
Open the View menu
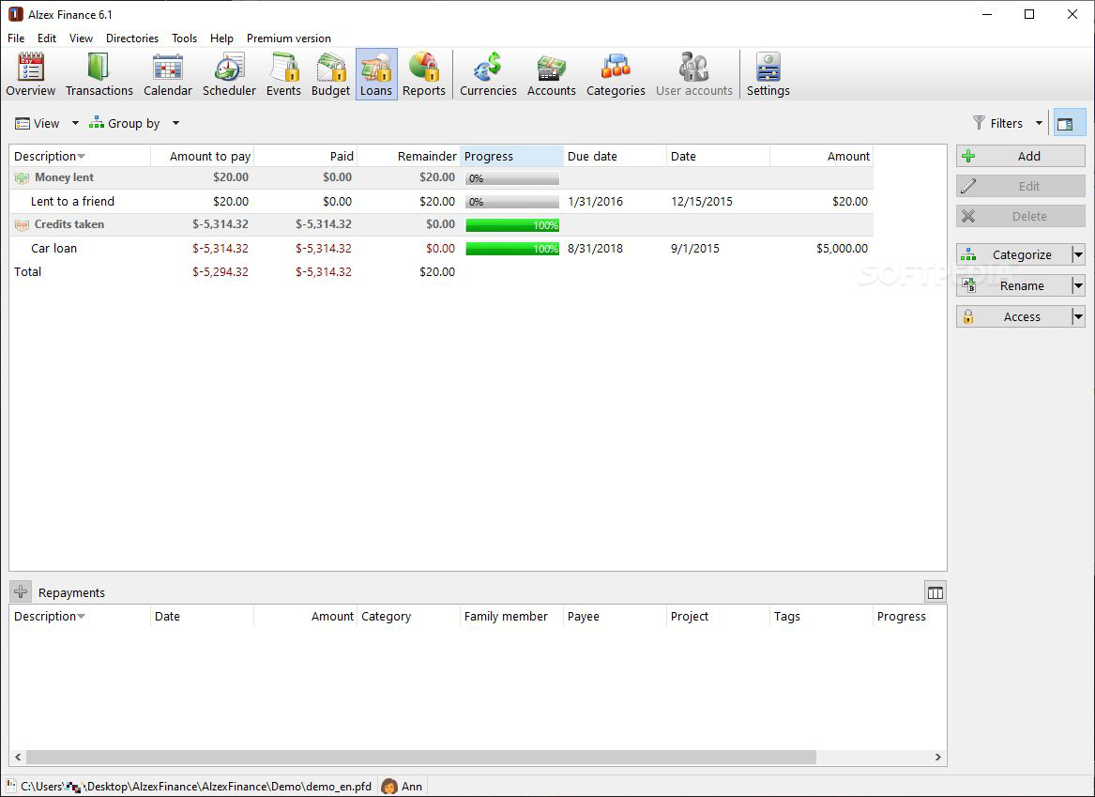pos(81,38)
